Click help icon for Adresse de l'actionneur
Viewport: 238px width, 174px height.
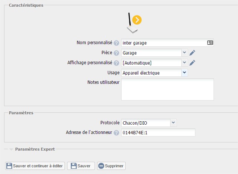[116, 133]
